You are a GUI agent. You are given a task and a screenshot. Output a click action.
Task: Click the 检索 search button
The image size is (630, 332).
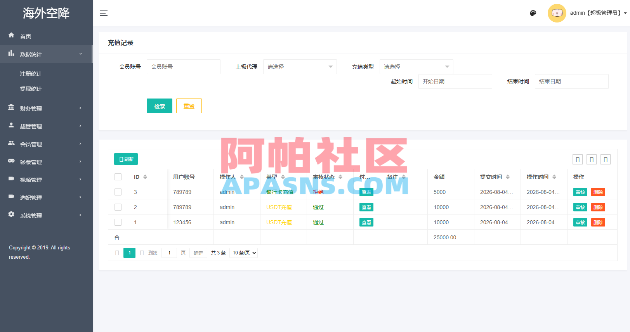160,106
